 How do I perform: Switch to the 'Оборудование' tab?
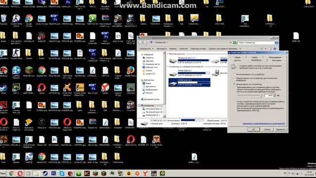click(275, 57)
